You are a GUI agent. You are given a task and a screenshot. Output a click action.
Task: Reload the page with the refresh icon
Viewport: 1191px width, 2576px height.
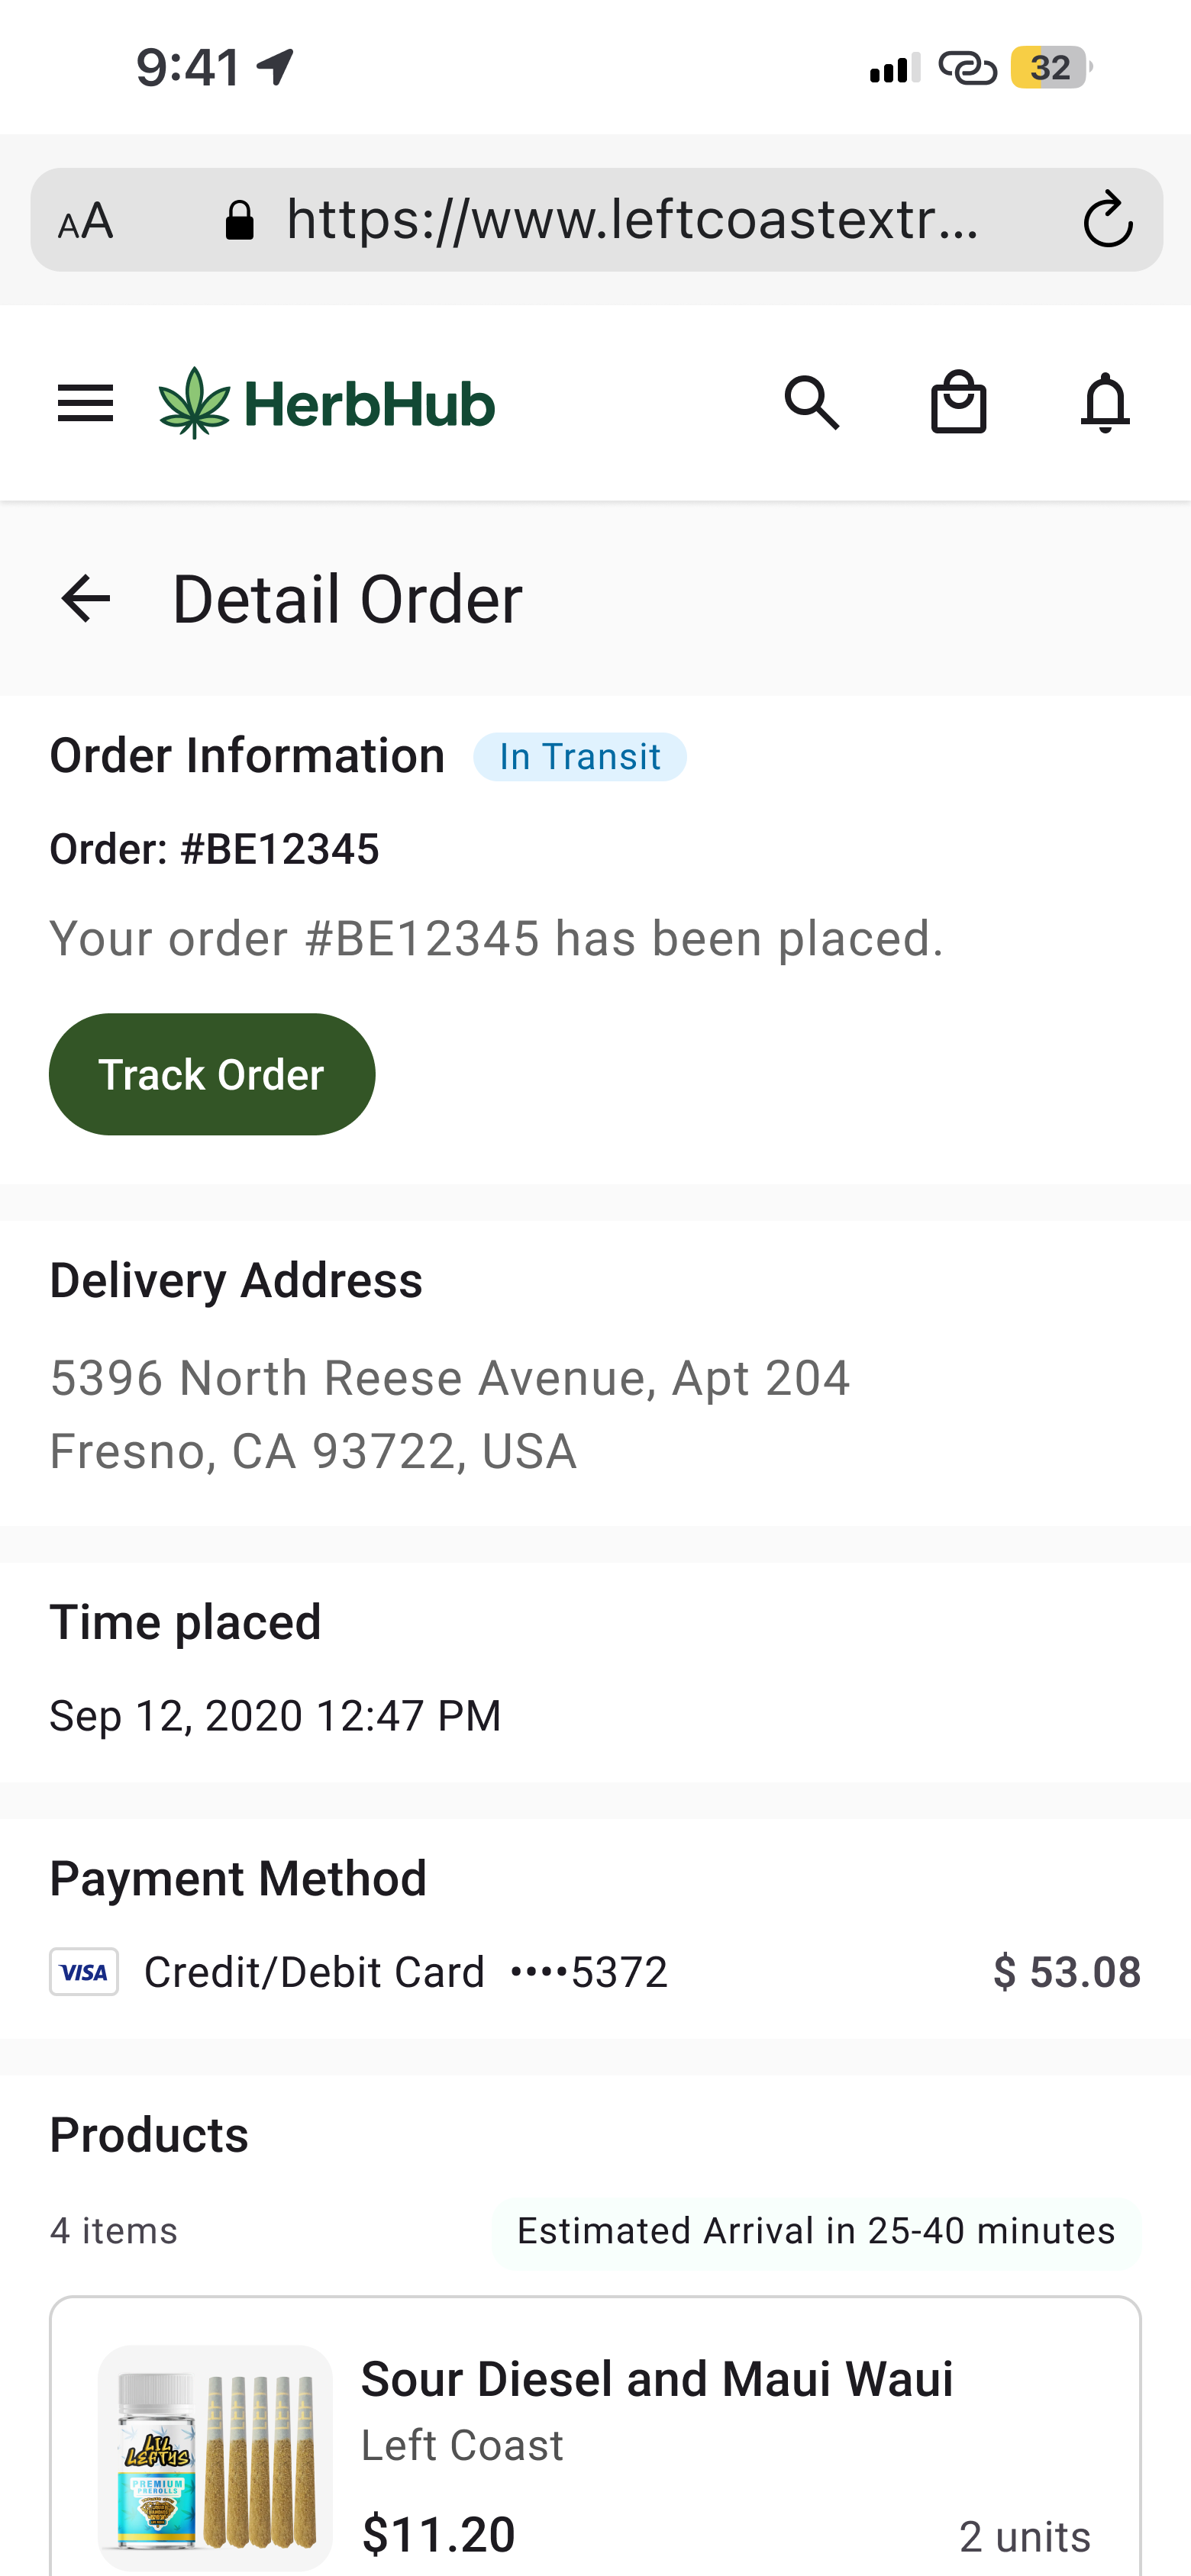[1107, 219]
